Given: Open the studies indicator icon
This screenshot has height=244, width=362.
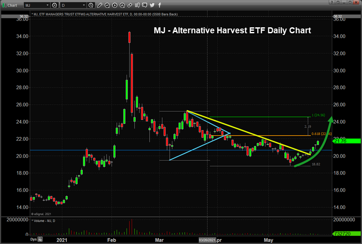Looking at the screenshot, I should click(107, 5).
